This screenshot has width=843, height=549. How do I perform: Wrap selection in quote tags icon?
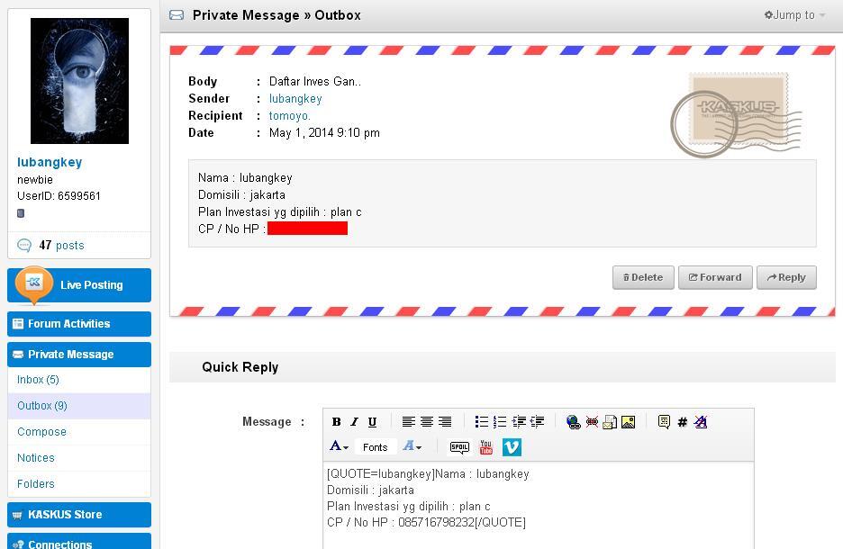coord(664,422)
